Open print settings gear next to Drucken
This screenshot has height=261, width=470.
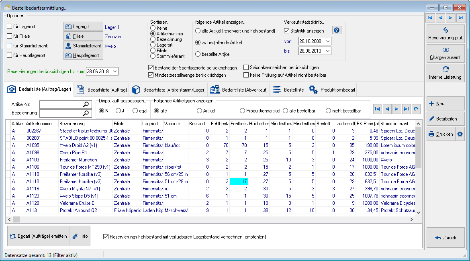[460, 134]
